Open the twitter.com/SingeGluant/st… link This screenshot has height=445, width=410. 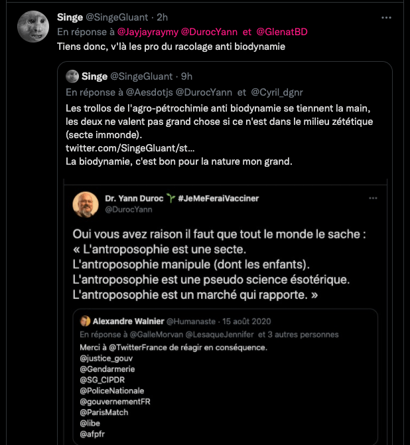click(130, 147)
